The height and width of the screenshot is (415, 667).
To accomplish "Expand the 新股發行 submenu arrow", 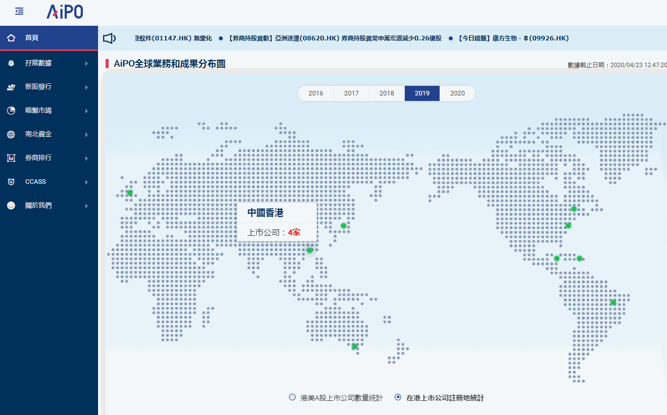I will pos(86,87).
